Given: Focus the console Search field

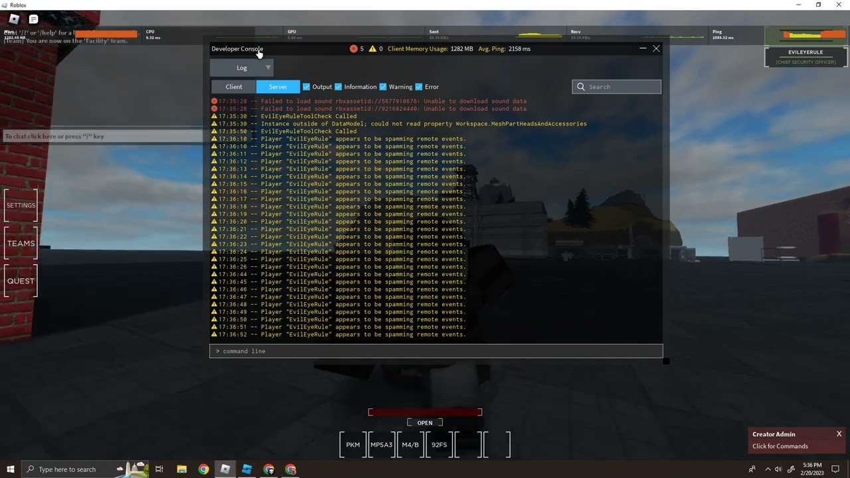Looking at the screenshot, I should tap(616, 87).
